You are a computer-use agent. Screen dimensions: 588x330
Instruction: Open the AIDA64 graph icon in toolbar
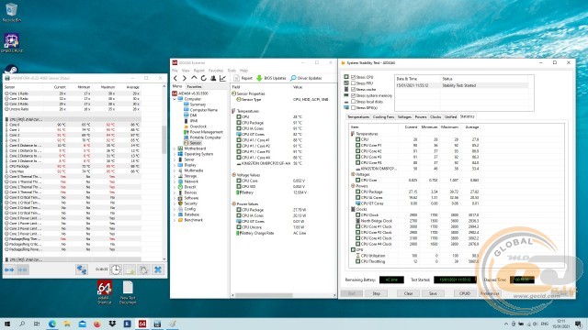222,78
